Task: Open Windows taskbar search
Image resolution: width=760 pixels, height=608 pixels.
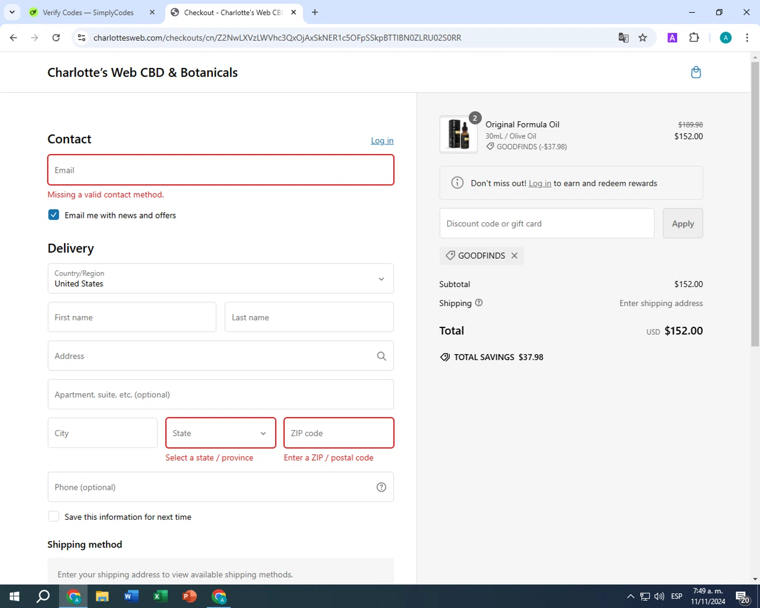Action: (43, 596)
